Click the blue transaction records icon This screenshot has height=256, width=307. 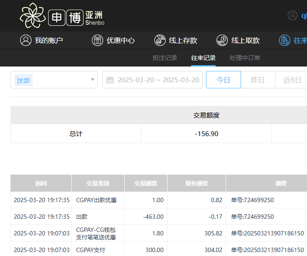point(285,40)
